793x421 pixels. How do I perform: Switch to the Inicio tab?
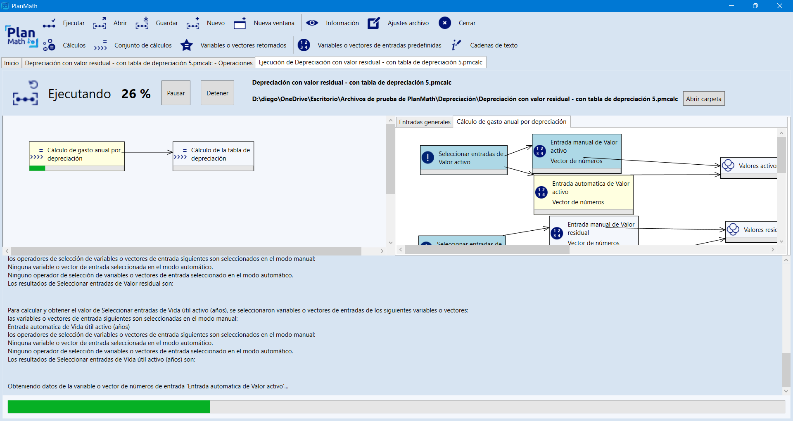[12, 63]
